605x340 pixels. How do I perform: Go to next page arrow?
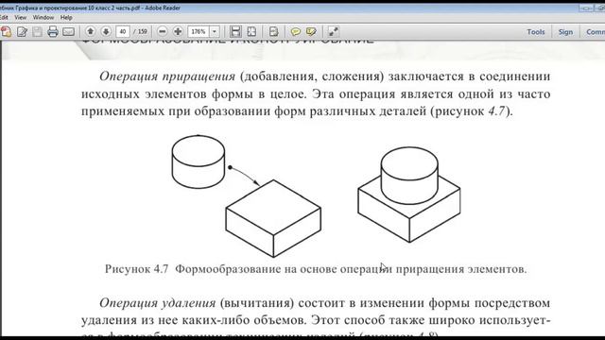(106, 31)
